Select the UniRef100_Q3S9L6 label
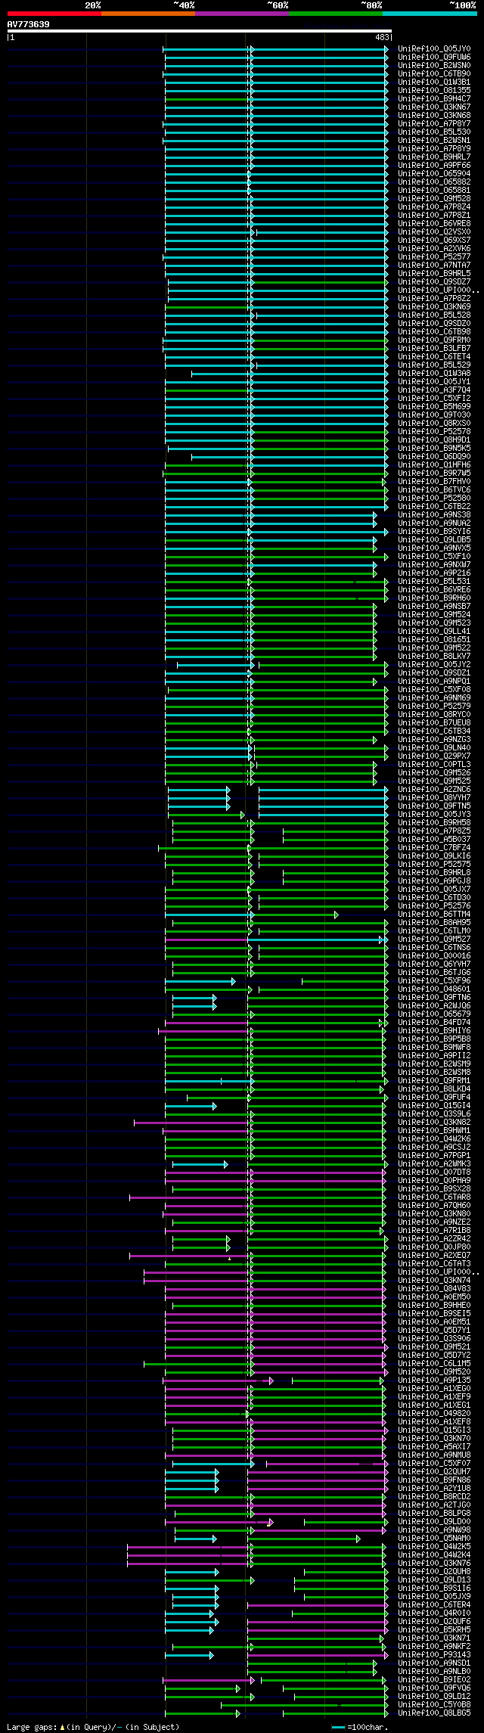Image resolution: width=484 pixels, height=1733 pixels. point(434,1114)
